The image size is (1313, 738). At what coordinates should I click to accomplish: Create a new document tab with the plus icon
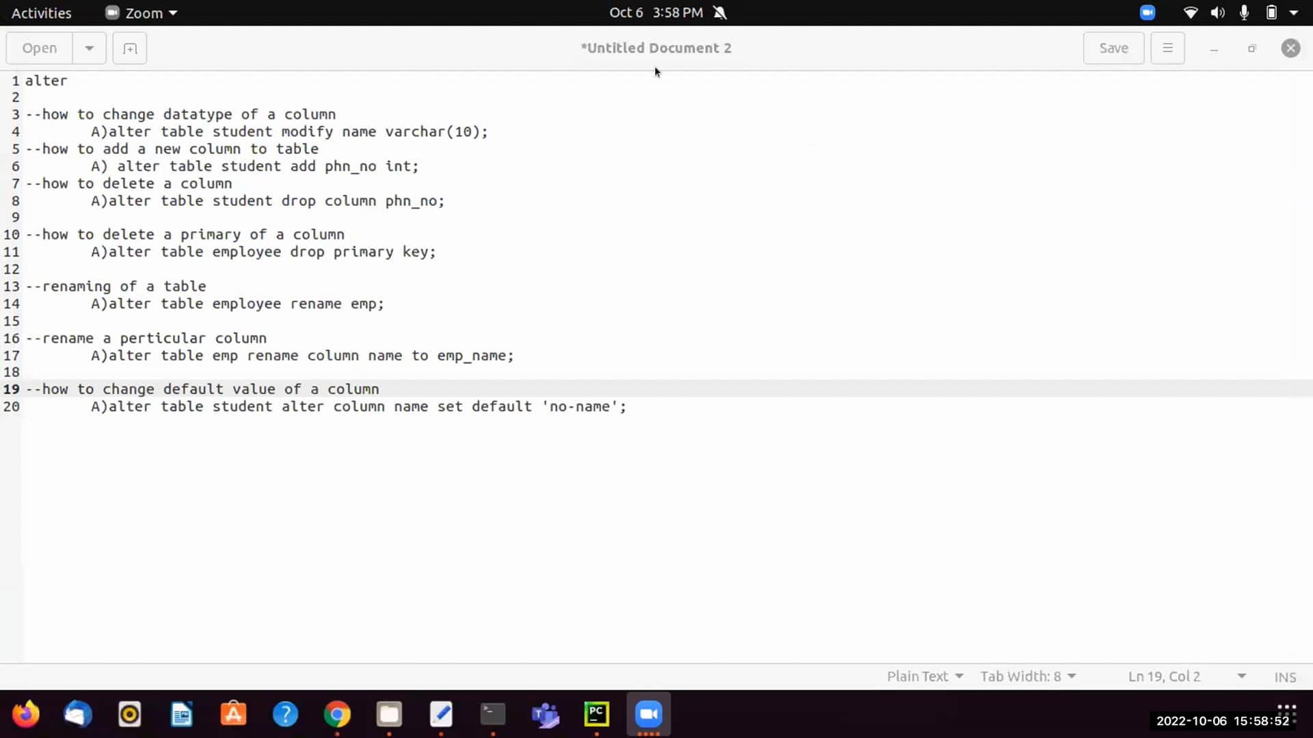129,48
